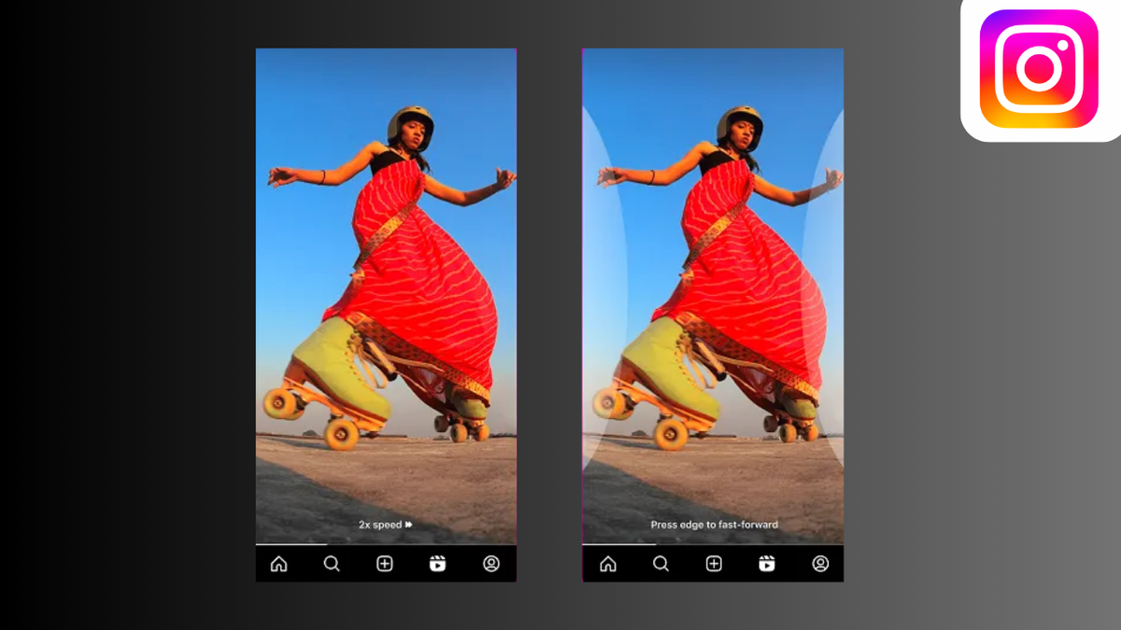Screen dimensions: 1121x630
Task: Select the Search icon on the left phone
Action: [331, 564]
